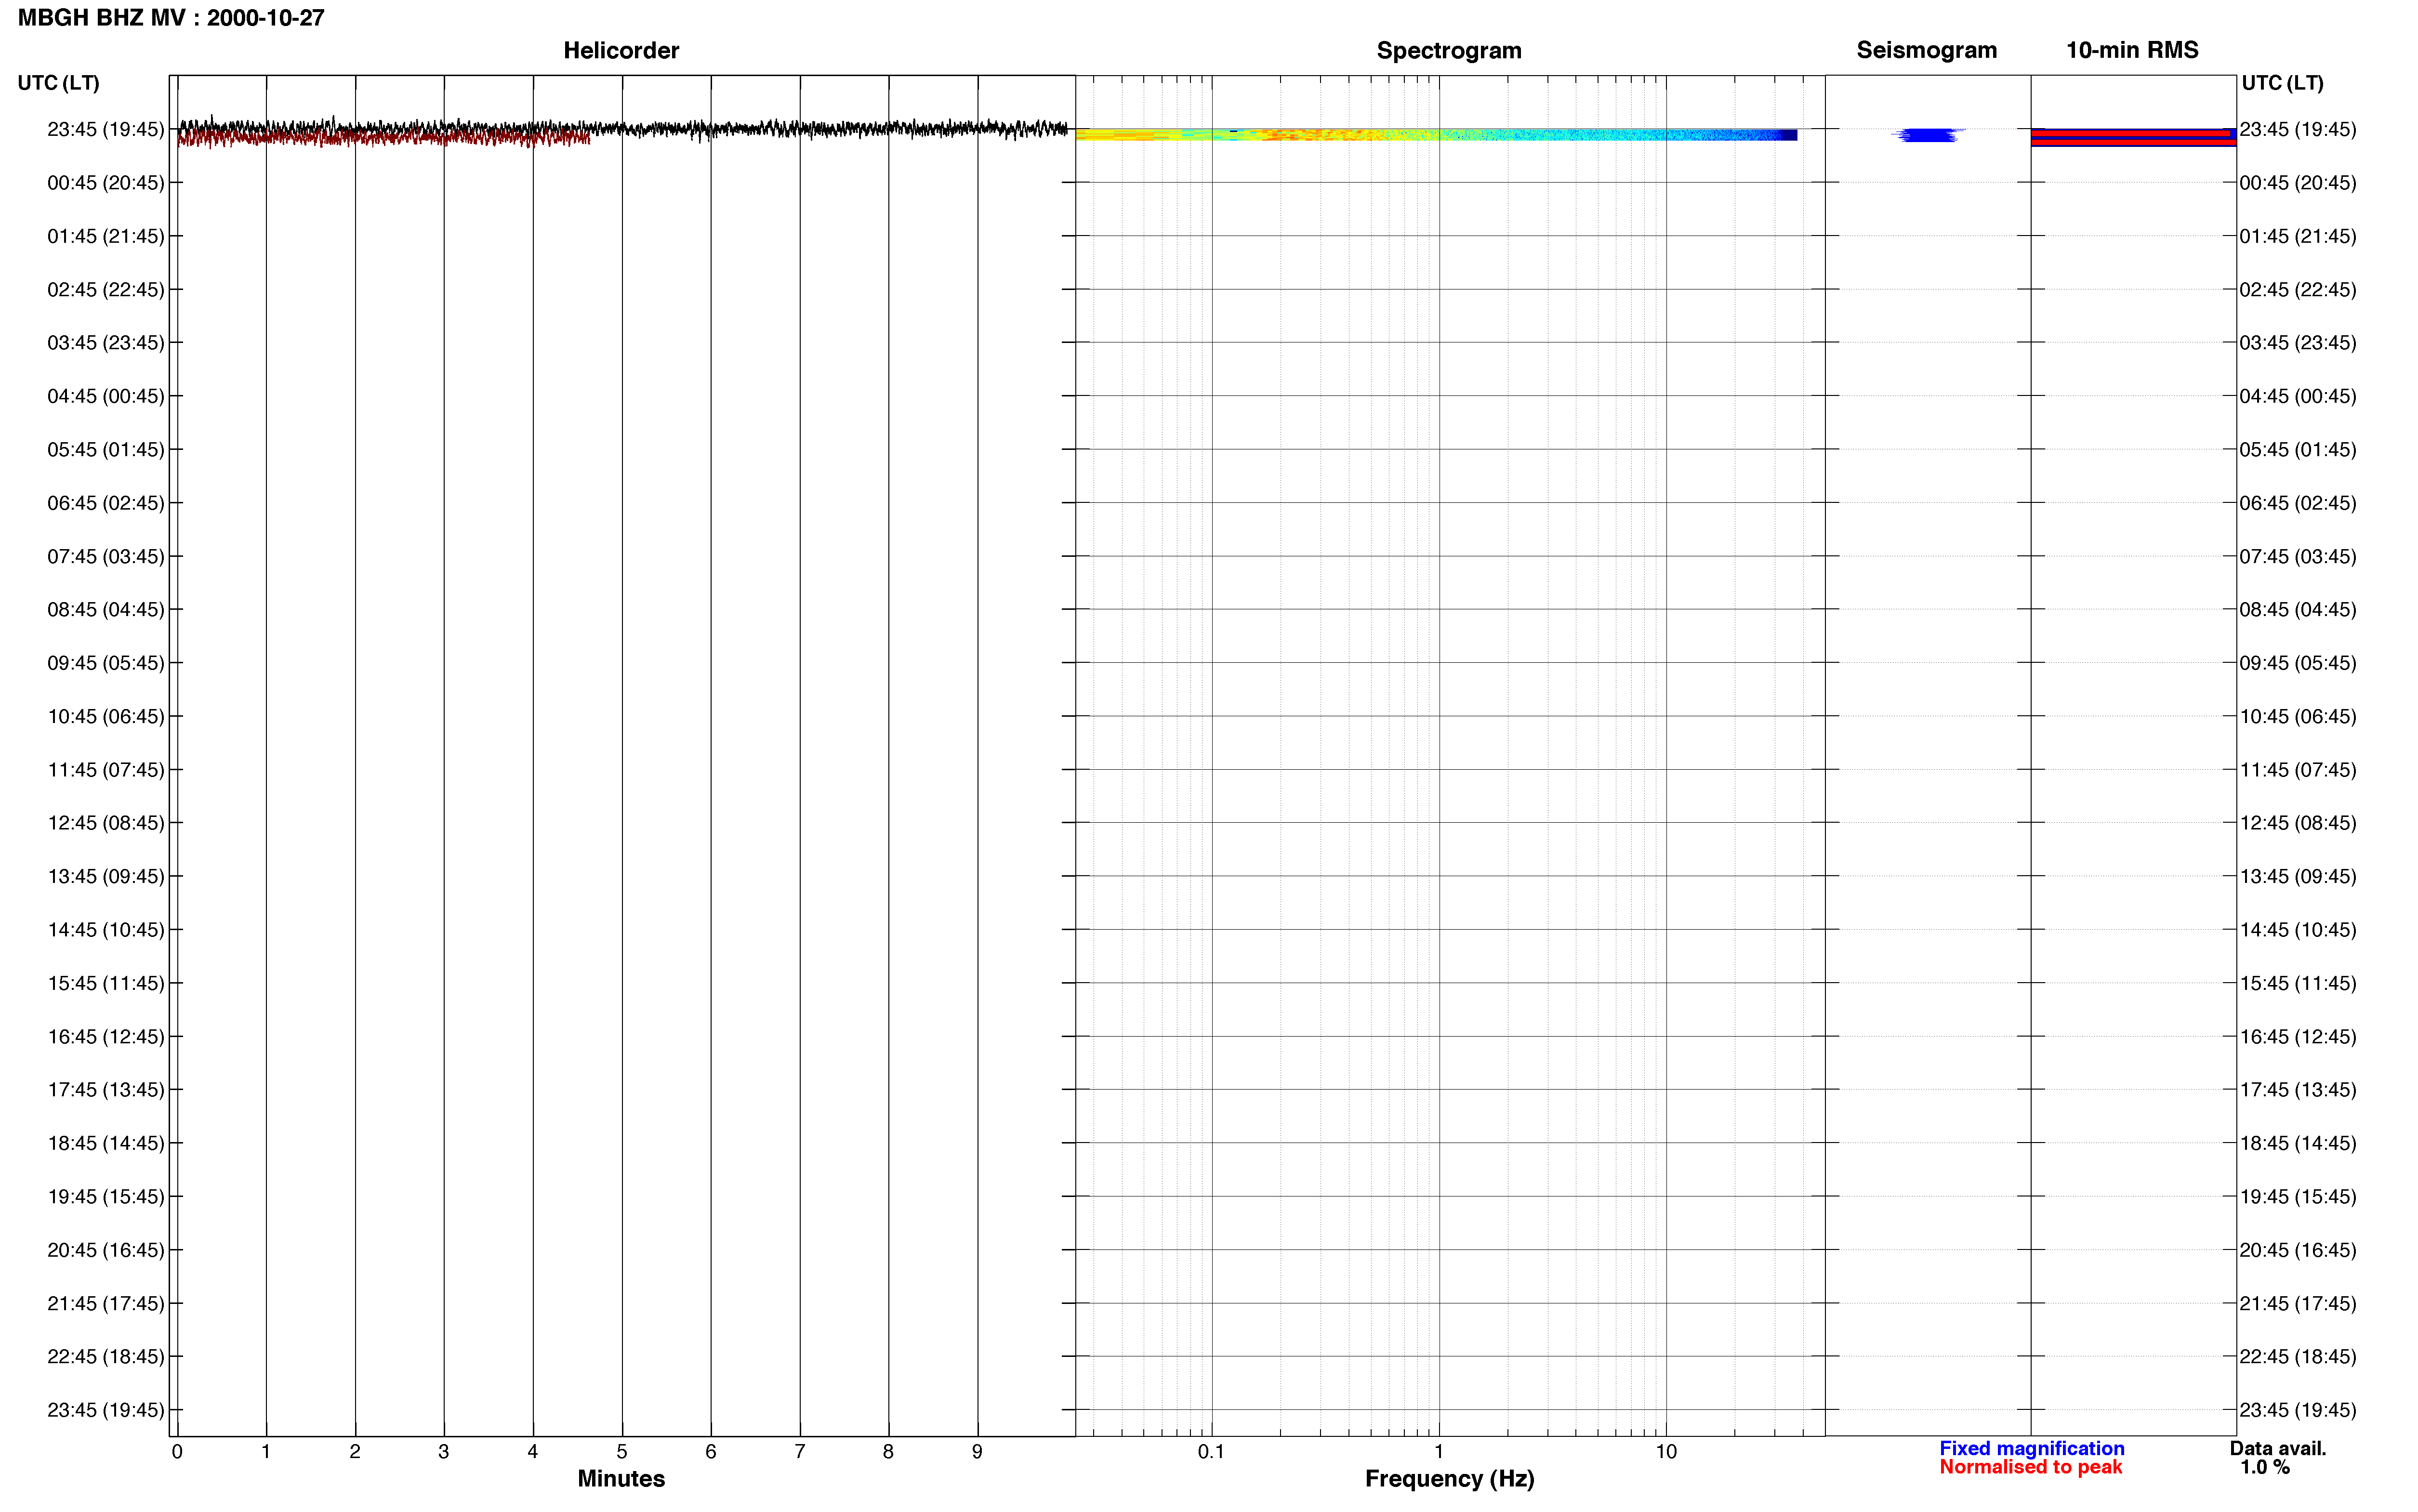
Task: Click the dark red helicorder trace segment
Action: (x=383, y=137)
